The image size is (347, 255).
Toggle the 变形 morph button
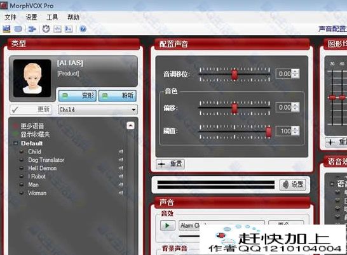pyautogui.click(x=78, y=96)
